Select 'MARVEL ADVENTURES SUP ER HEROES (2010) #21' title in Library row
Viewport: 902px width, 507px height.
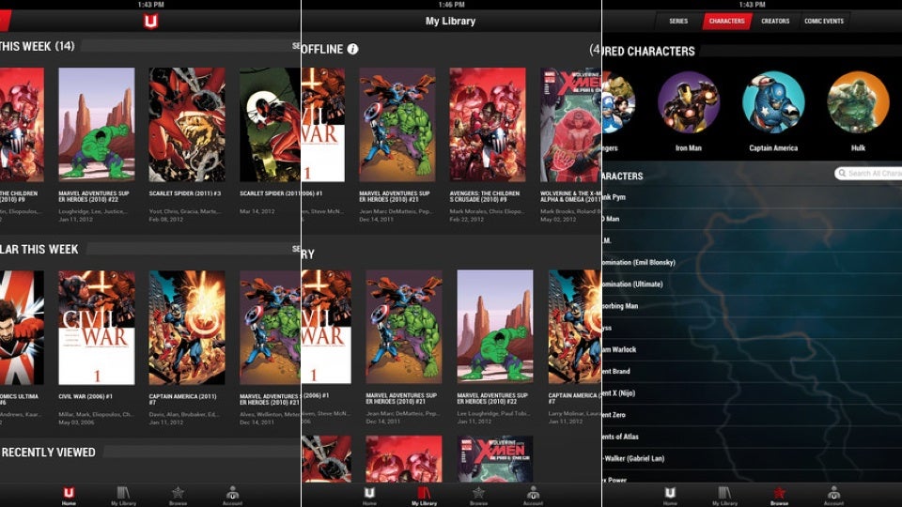click(401, 399)
